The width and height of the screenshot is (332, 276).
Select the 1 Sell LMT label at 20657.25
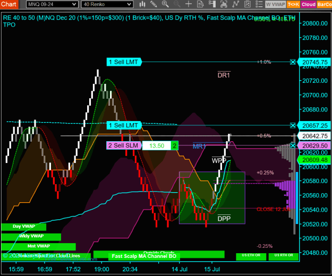click(123, 125)
